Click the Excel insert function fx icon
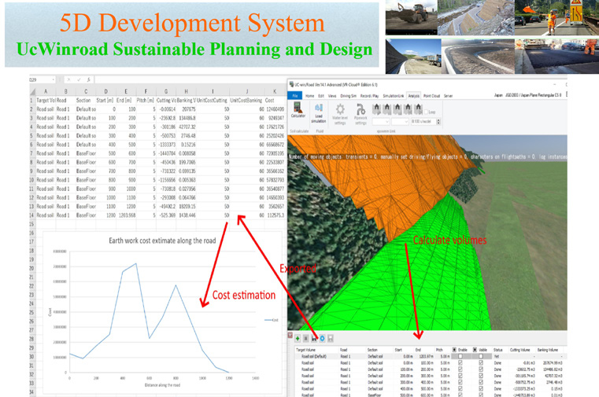599x397 pixels. click(88, 79)
